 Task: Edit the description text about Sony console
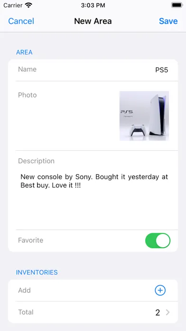coord(94,181)
